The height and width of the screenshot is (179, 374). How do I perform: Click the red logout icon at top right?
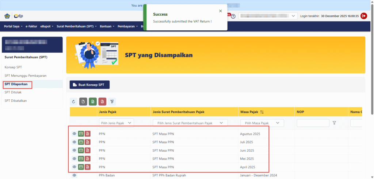(x=363, y=16)
